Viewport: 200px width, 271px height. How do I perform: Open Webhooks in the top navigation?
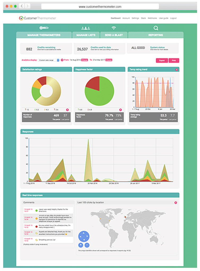(152, 18)
